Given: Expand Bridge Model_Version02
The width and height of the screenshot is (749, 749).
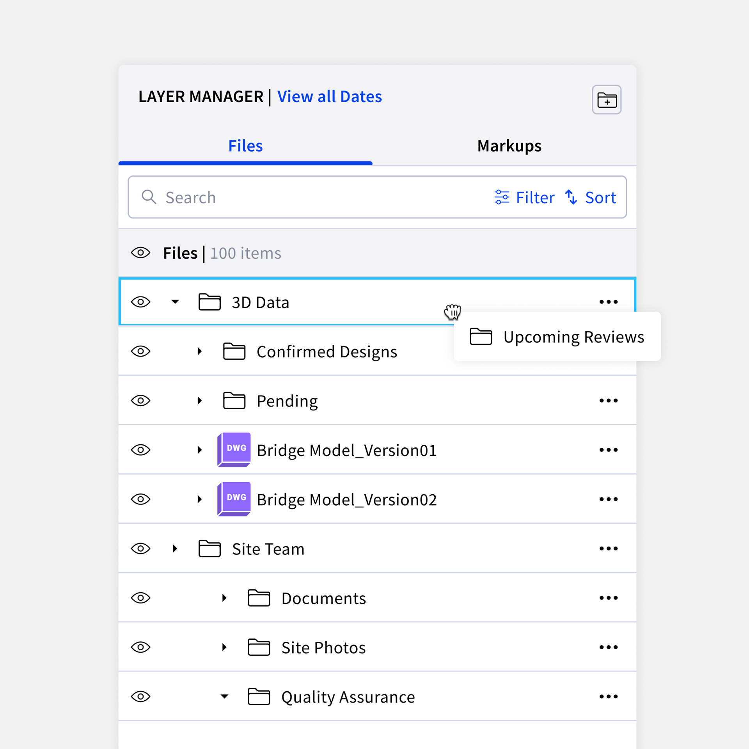Looking at the screenshot, I should point(200,499).
